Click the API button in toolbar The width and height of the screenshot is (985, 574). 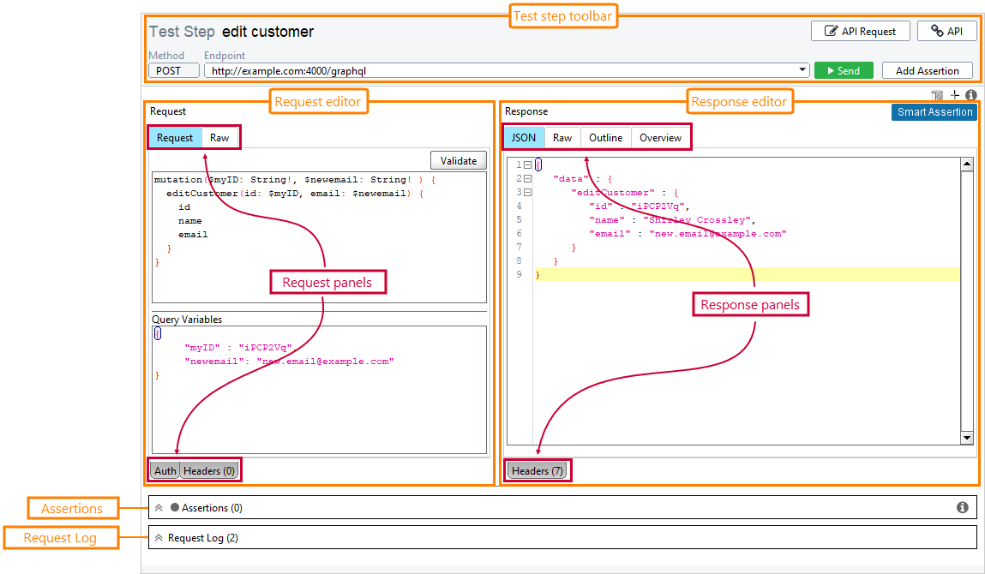[x=946, y=31]
